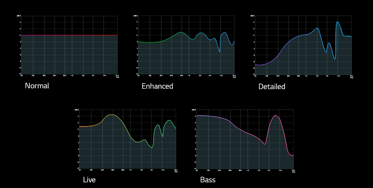Select the Enhanced sound mode label
The height and width of the screenshot is (188, 373).
(x=157, y=86)
